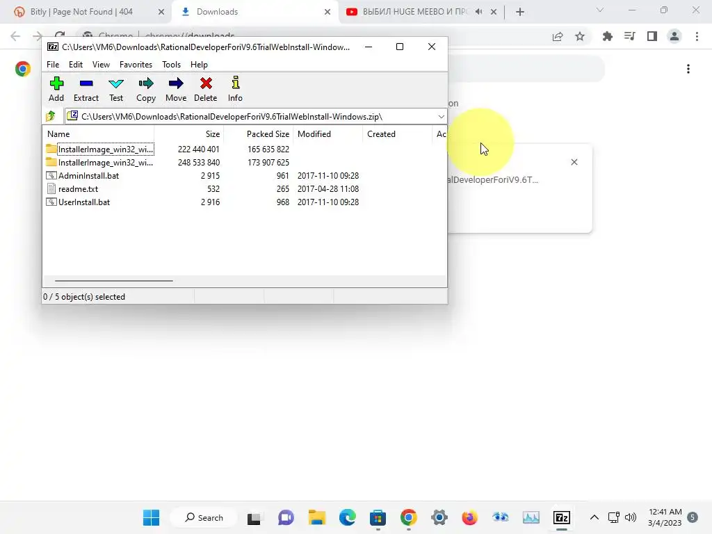Switch to Chrome on the taskbar
The image size is (712, 534).
[409, 517]
